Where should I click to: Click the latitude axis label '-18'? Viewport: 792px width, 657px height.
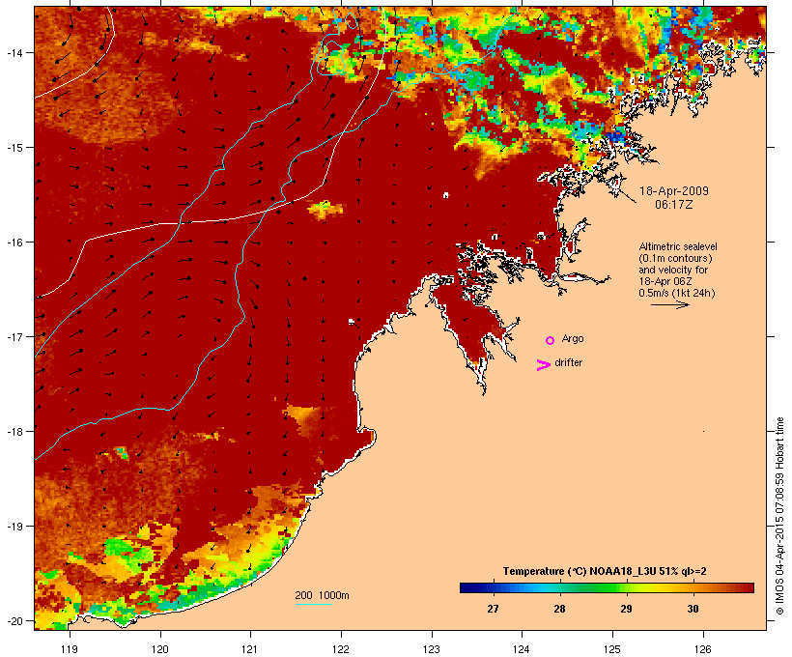[14, 431]
